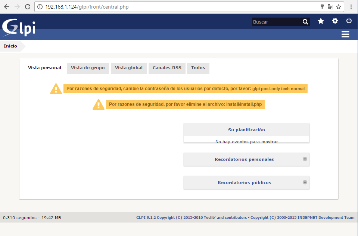Click the GLPI logo in the header
358x236 pixels.
point(19,27)
